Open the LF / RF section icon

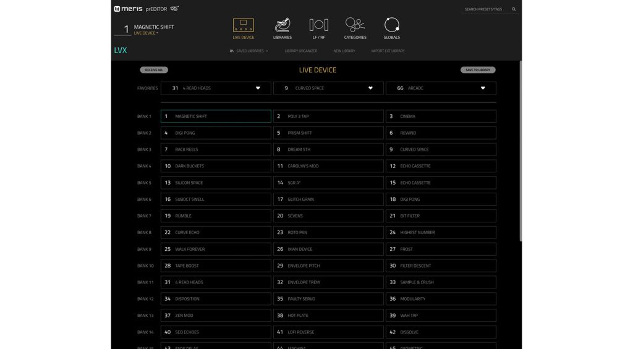[x=318, y=25]
